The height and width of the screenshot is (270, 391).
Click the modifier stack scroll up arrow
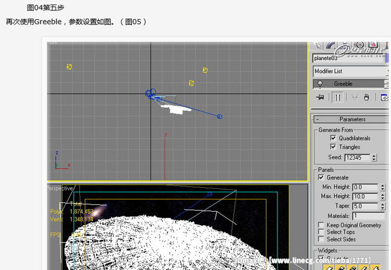(x=387, y=82)
